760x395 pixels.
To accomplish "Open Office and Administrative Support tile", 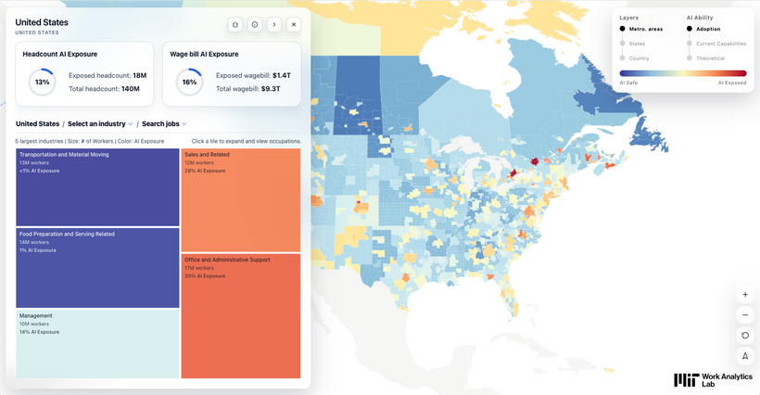I will click(x=241, y=316).
